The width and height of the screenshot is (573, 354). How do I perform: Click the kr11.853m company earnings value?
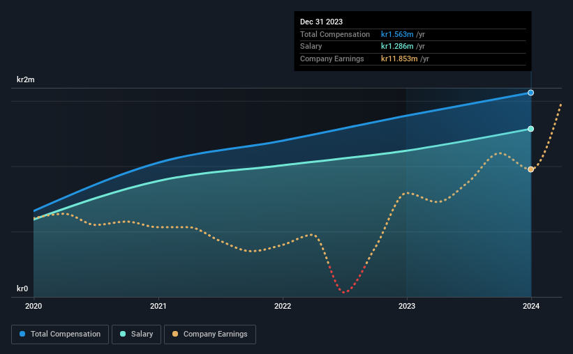click(399, 59)
